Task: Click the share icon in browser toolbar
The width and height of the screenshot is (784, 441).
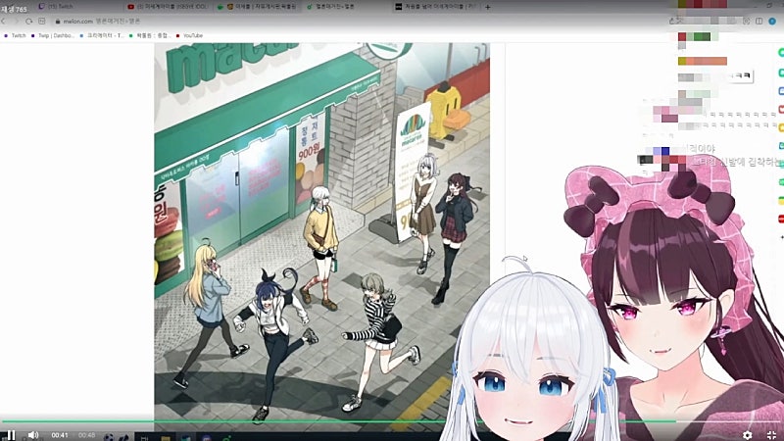Action: [671, 21]
